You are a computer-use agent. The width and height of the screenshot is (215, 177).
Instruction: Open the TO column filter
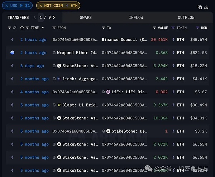pos(103,28)
